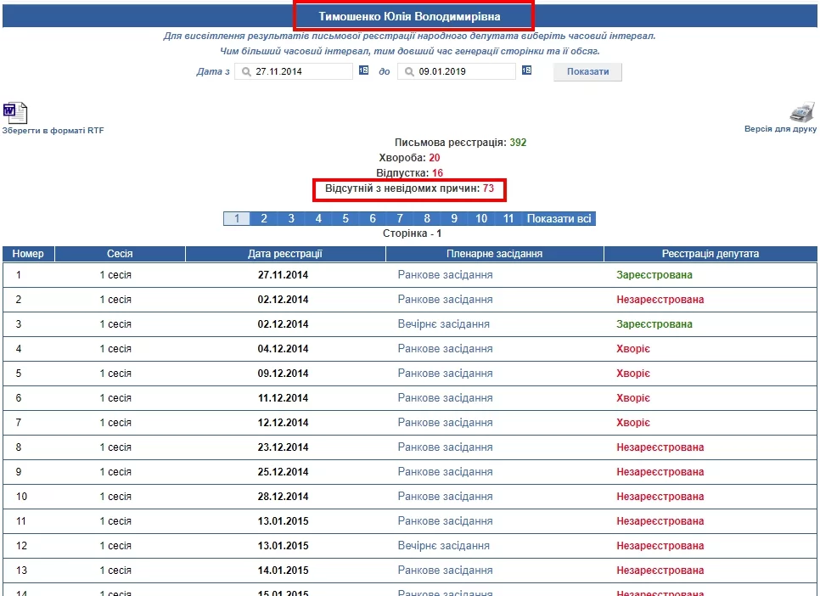Open Ранкове засідання link in row 2
Screen dimensions: 820x596
[445, 300]
